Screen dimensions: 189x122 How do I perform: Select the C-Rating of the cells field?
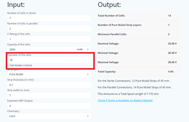49,39
